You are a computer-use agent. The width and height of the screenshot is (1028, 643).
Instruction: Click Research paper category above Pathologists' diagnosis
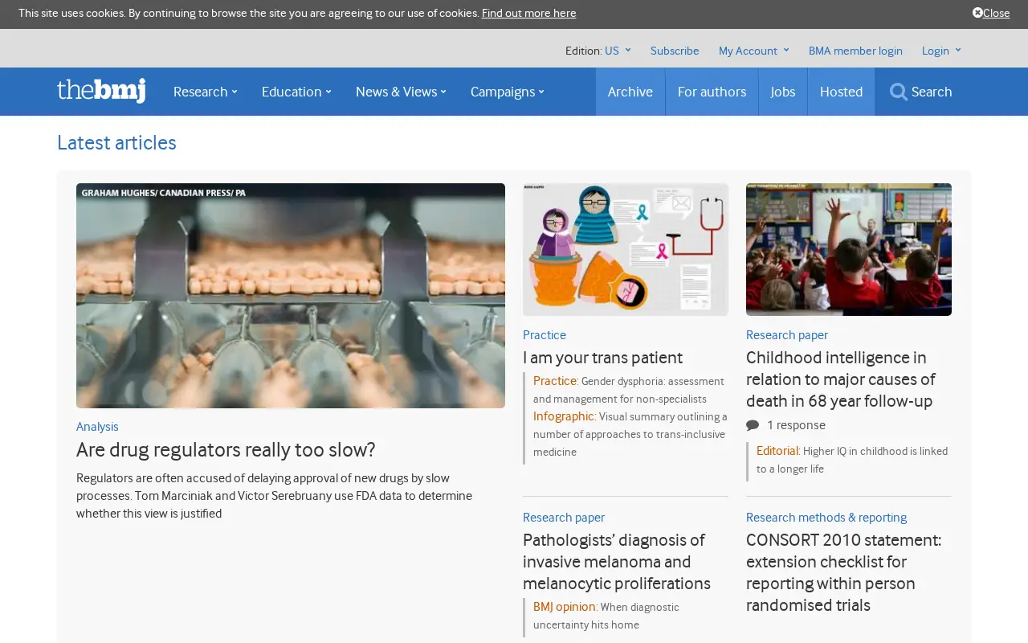[x=564, y=518]
